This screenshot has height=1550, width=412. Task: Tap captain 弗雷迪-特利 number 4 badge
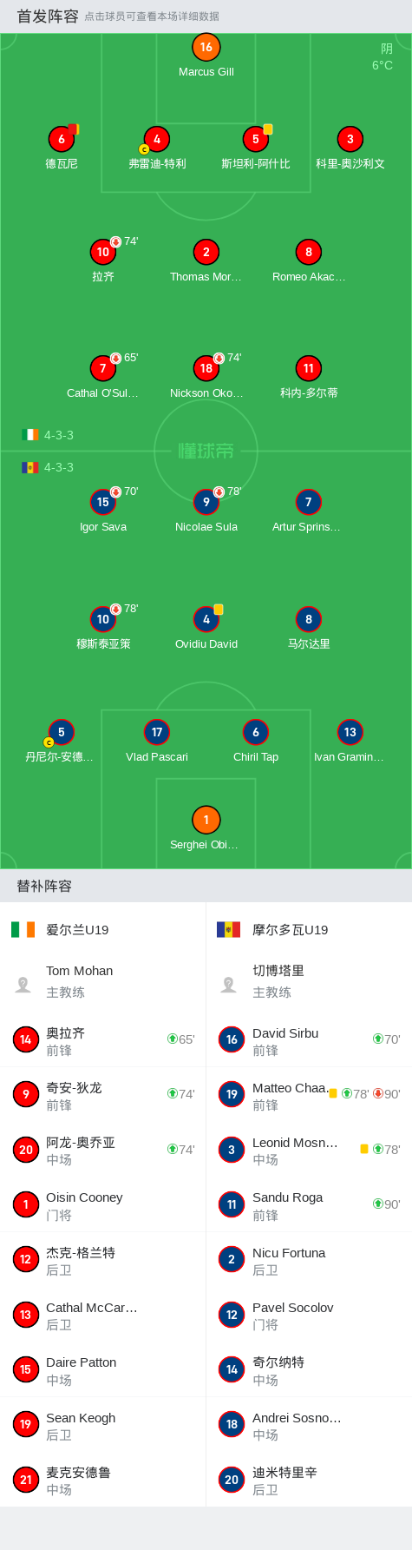[x=157, y=139]
